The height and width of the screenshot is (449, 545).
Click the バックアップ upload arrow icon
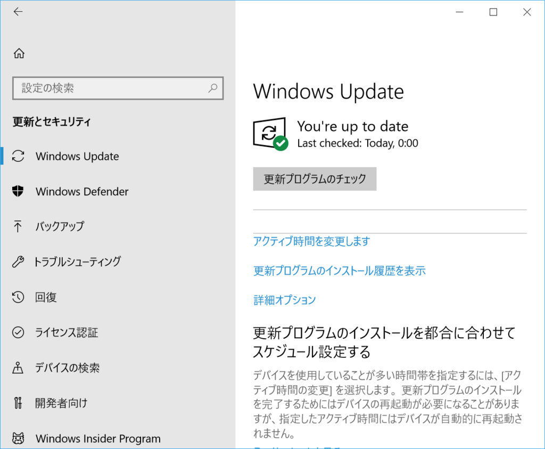18,226
